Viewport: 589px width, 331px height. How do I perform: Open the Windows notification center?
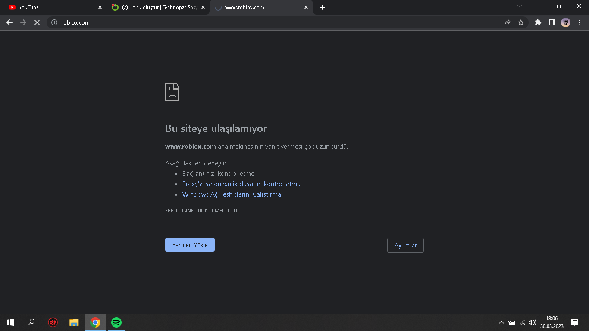pos(575,322)
